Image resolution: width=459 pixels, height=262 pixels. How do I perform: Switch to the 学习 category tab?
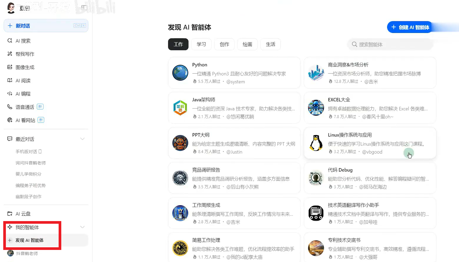[201, 44]
